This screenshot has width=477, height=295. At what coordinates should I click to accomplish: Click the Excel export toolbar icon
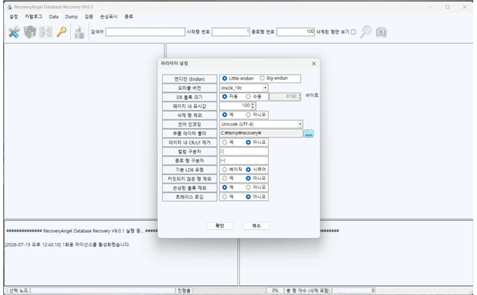click(381, 32)
